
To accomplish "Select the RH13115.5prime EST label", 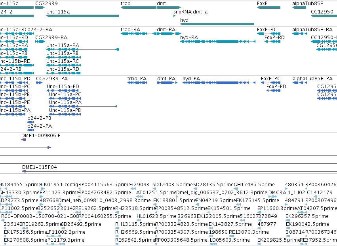I will [135, 224].
